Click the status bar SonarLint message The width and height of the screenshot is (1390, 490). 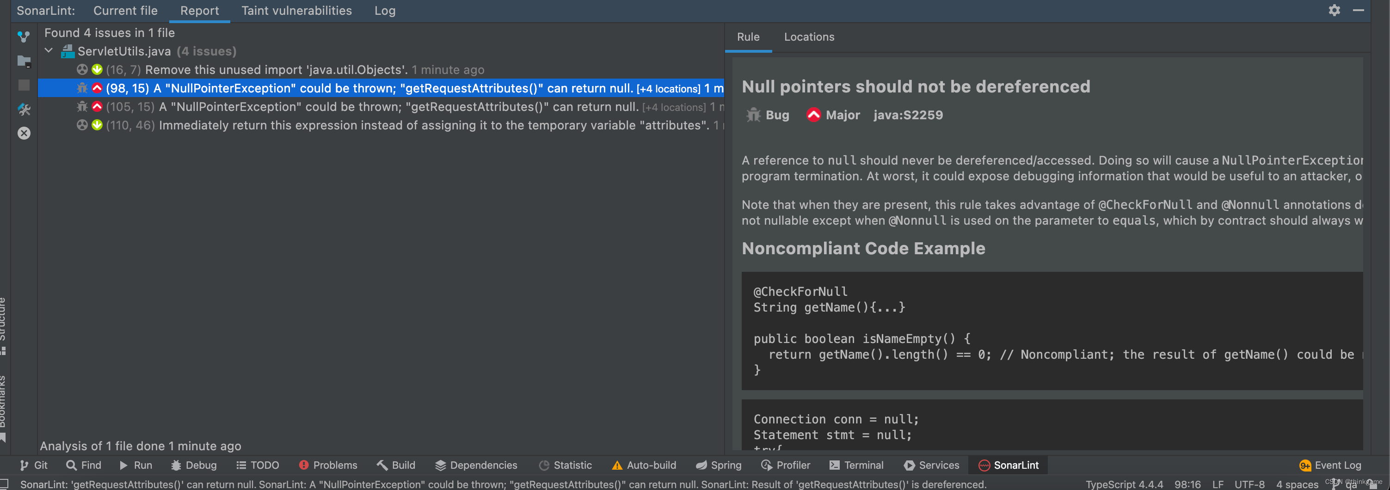[x=503, y=484]
